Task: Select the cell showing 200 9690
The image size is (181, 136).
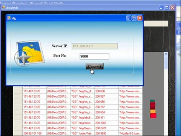Action: click(x=106, y=133)
